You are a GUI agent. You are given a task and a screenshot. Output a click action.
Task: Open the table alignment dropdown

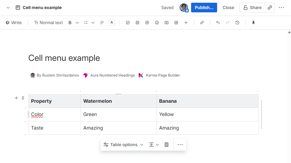pos(154,145)
